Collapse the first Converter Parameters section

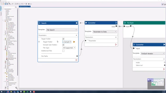click(116, 37)
